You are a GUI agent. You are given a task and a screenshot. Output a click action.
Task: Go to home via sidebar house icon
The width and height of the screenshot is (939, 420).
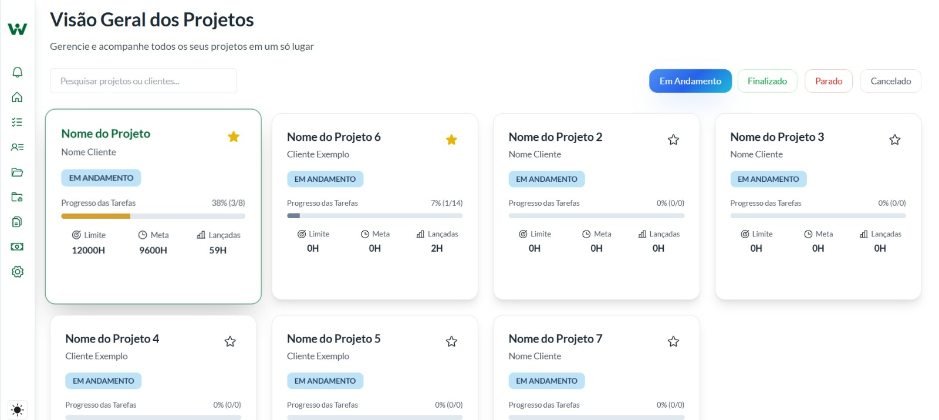[x=17, y=97]
